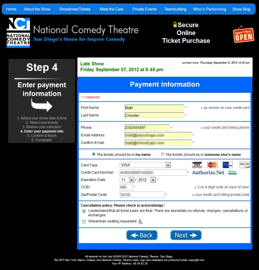Uncheck the cancellation policy acknowledgment checkbox
259x270 pixels.
(x=84, y=211)
